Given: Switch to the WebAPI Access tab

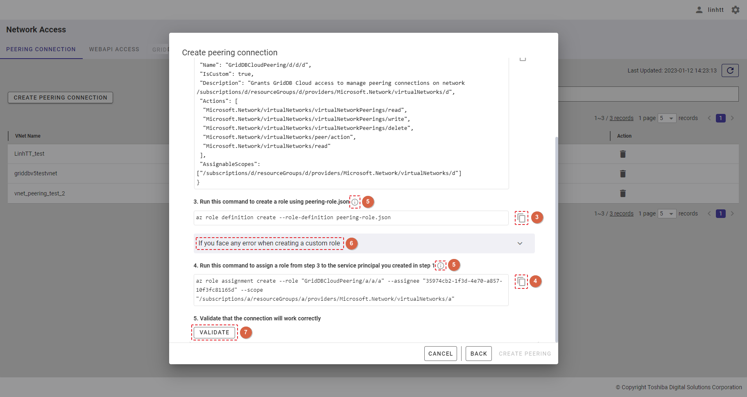Looking at the screenshot, I should pos(114,49).
